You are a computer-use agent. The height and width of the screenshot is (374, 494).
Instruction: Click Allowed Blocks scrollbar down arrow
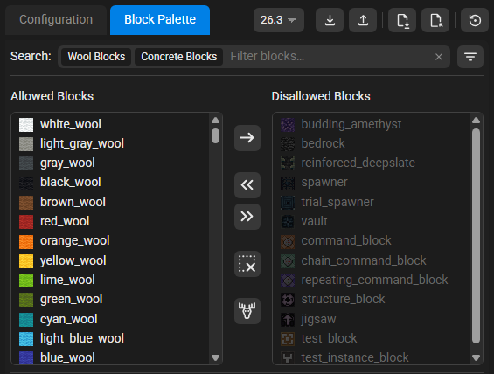pyautogui.click(x=215, y=357)
